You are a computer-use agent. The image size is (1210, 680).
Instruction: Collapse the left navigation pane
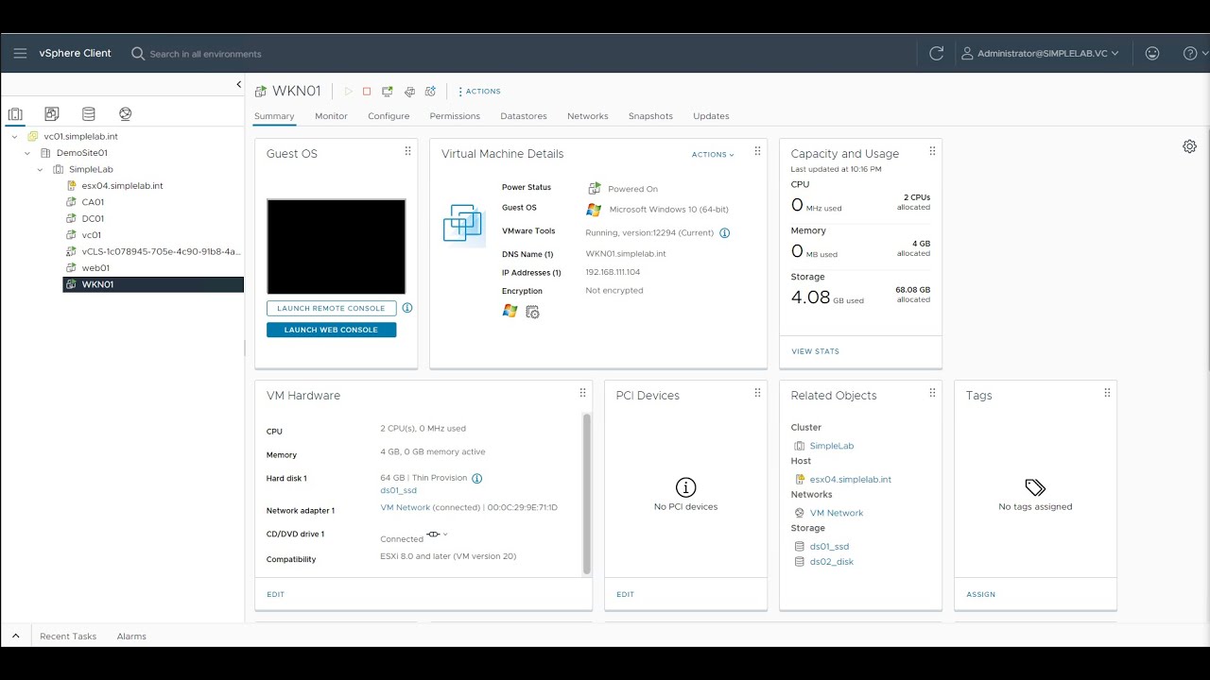pos(238,85)
